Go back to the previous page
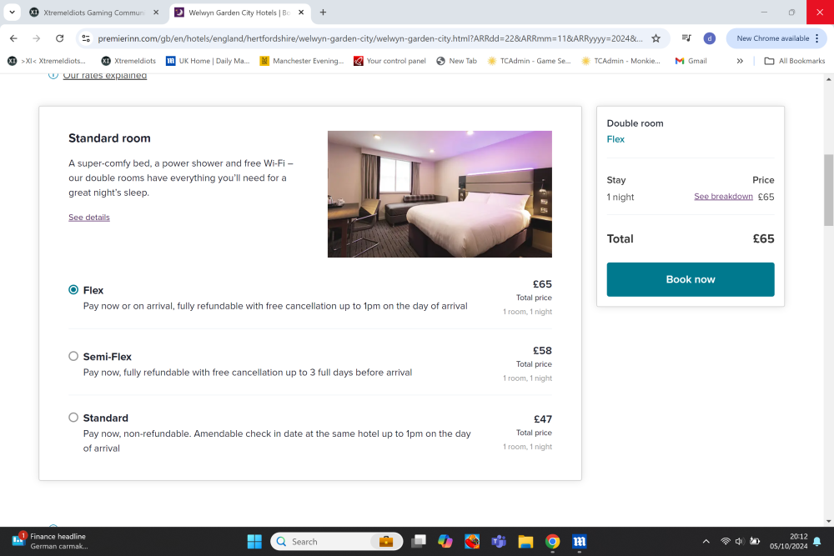 point(14,38)
